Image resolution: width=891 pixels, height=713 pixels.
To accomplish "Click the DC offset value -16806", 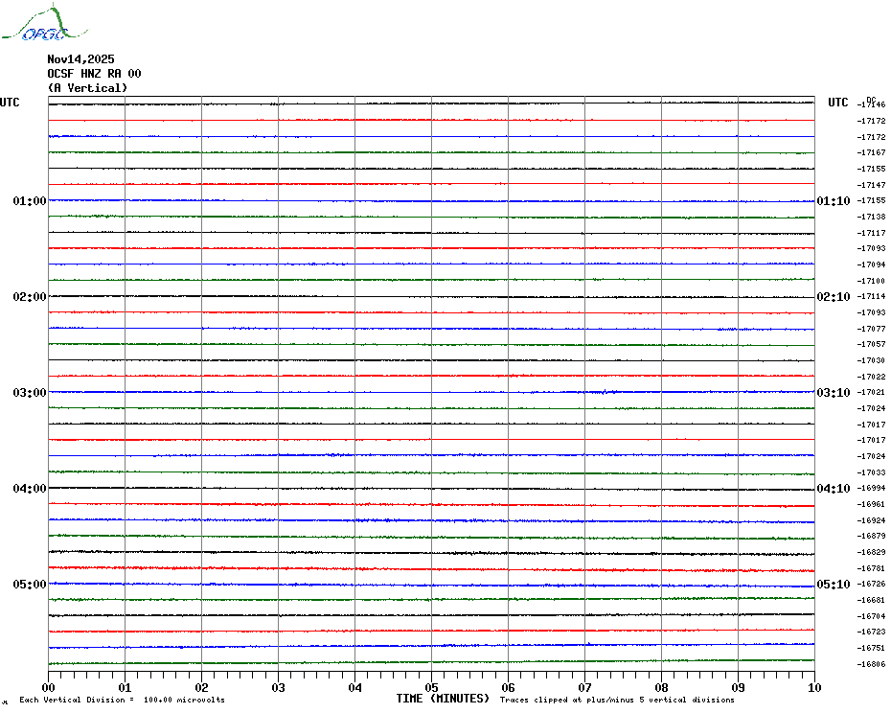I will click(x=871, y=664).
